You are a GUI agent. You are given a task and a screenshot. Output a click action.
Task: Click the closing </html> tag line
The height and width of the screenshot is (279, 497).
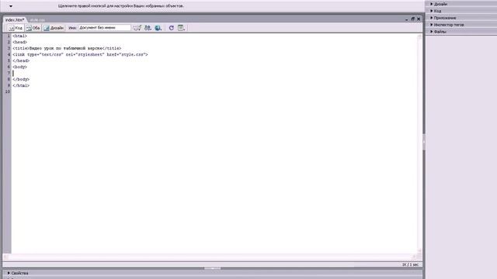coord(21,85)
